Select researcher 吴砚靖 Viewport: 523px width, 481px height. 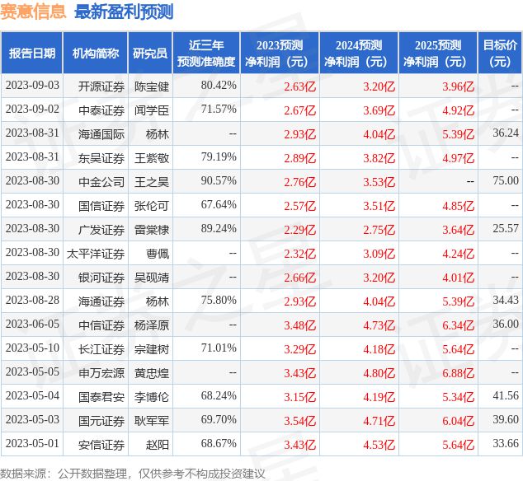click(x=152, y=278)
